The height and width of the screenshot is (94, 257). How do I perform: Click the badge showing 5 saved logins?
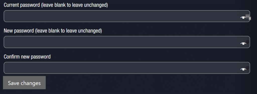250,19
